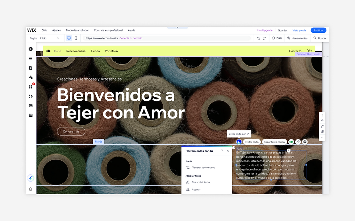This screenshot has height=221, width=355.
Task: Select the Tienda navigation tab
Action: (x=95, y=51)
